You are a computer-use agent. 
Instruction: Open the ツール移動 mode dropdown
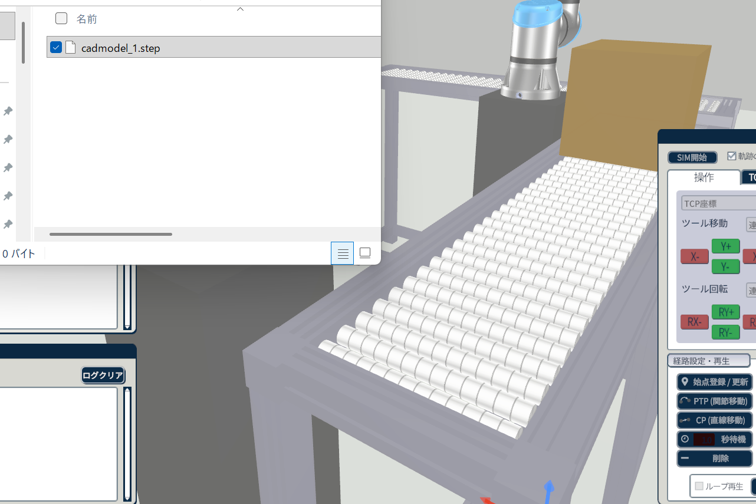point(751,224)
